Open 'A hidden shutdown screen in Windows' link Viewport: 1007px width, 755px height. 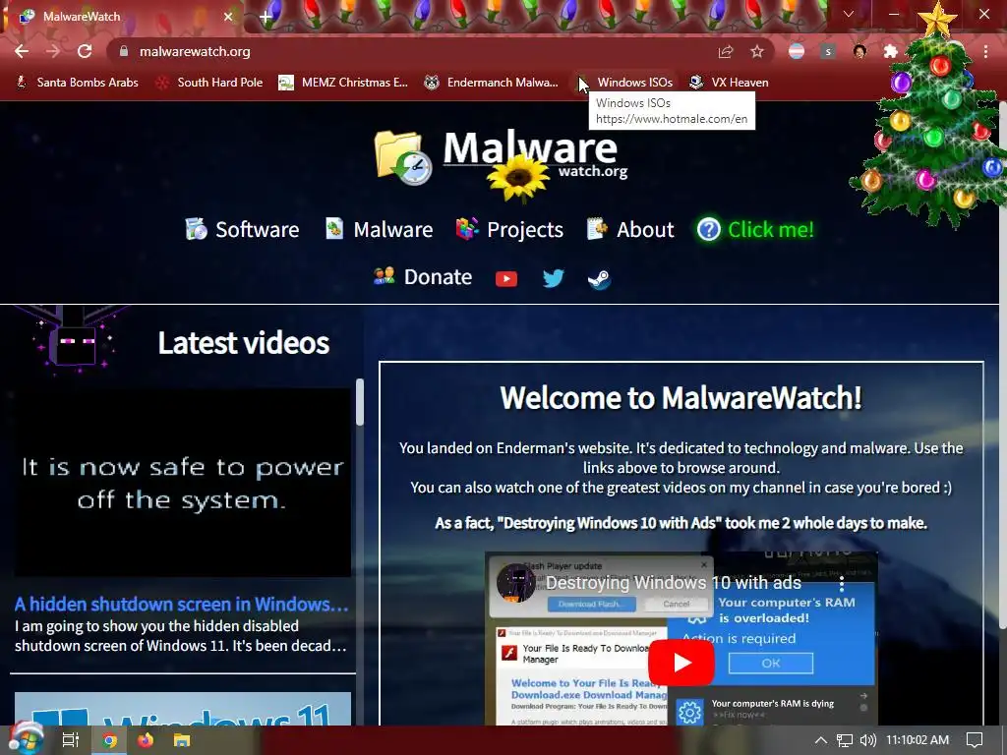coord(182,605)
